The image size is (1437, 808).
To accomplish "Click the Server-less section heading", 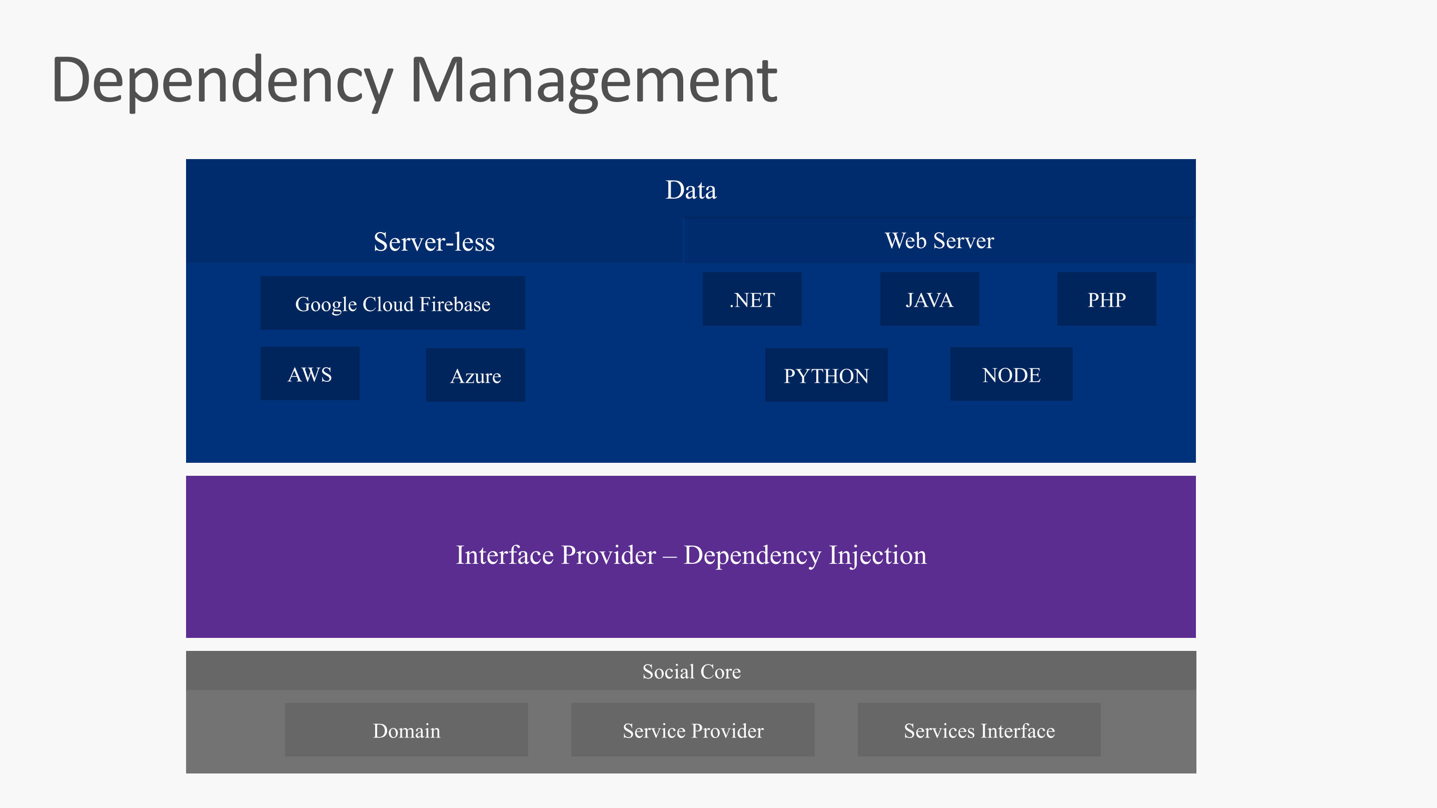I will coord(434,242).
